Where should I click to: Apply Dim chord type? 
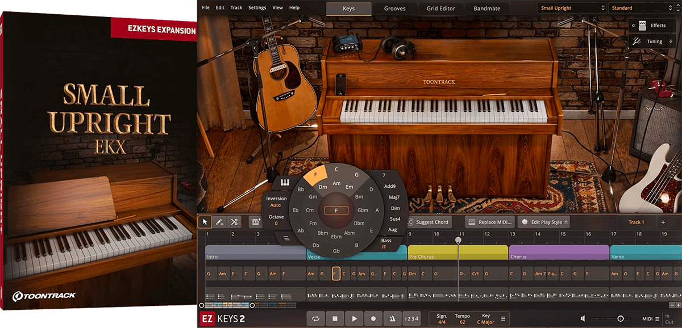396,208
